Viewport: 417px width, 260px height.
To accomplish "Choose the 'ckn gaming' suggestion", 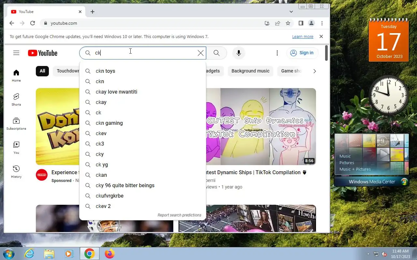I will pos(143,123).
